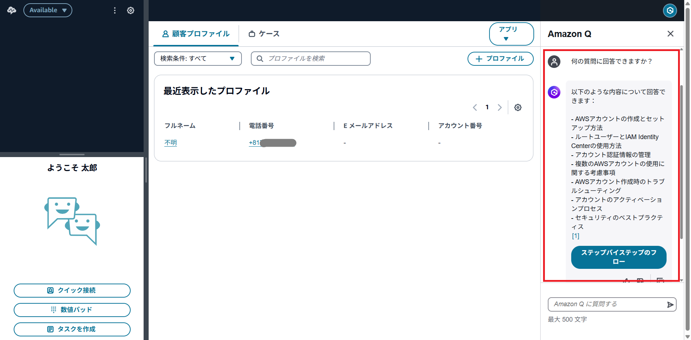Switch to the ケース tab

pyautogui.click(x=264, y=34)
